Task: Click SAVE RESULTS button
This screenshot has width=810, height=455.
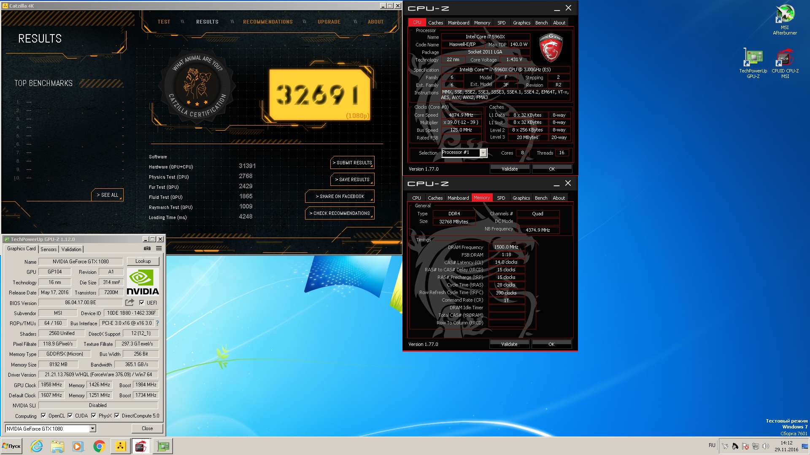Action: point(352,179)
